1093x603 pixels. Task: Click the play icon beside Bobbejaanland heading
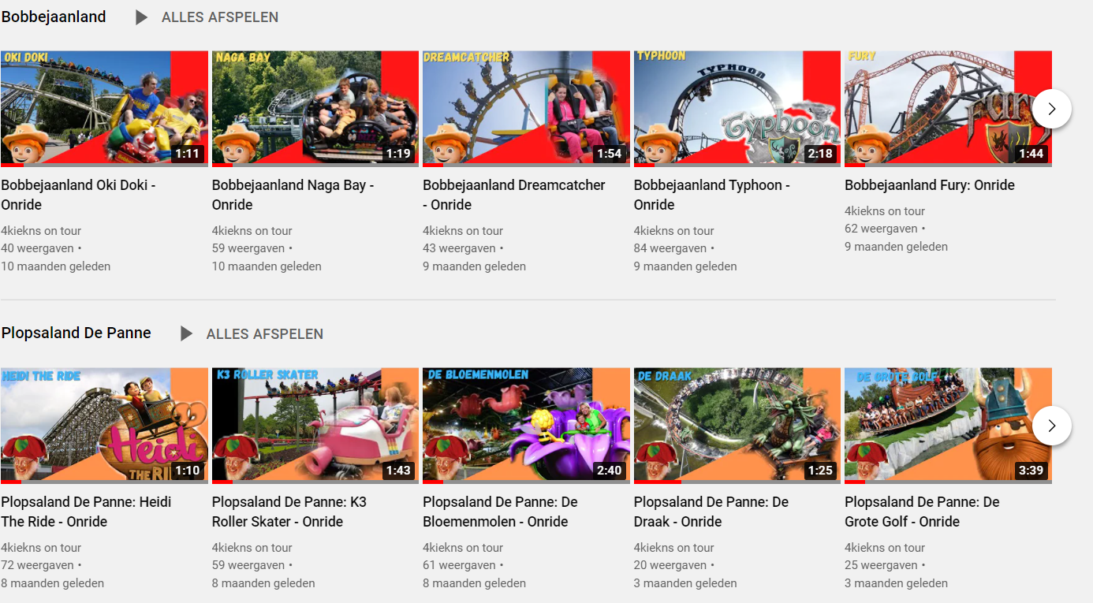coord(142,17)
